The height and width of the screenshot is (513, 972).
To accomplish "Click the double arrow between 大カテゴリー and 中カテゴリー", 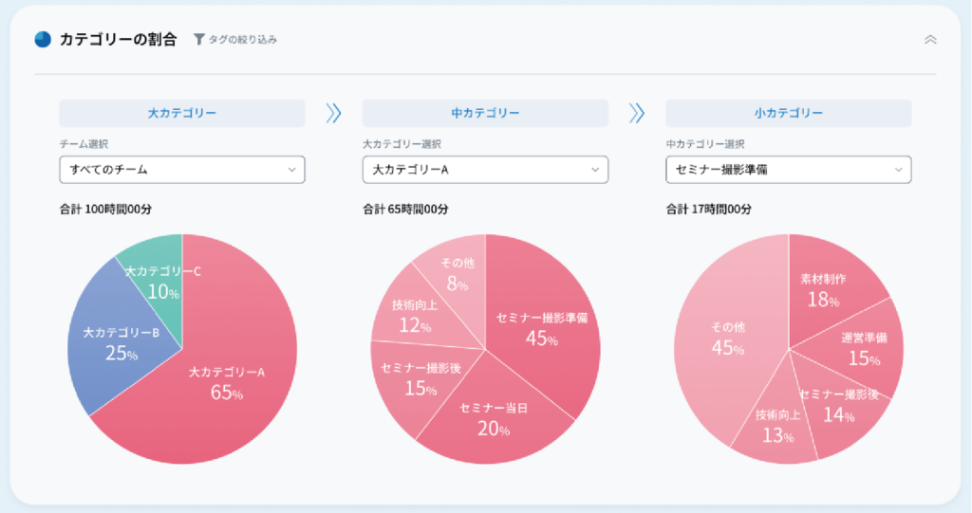I will [x=333, y=114].
